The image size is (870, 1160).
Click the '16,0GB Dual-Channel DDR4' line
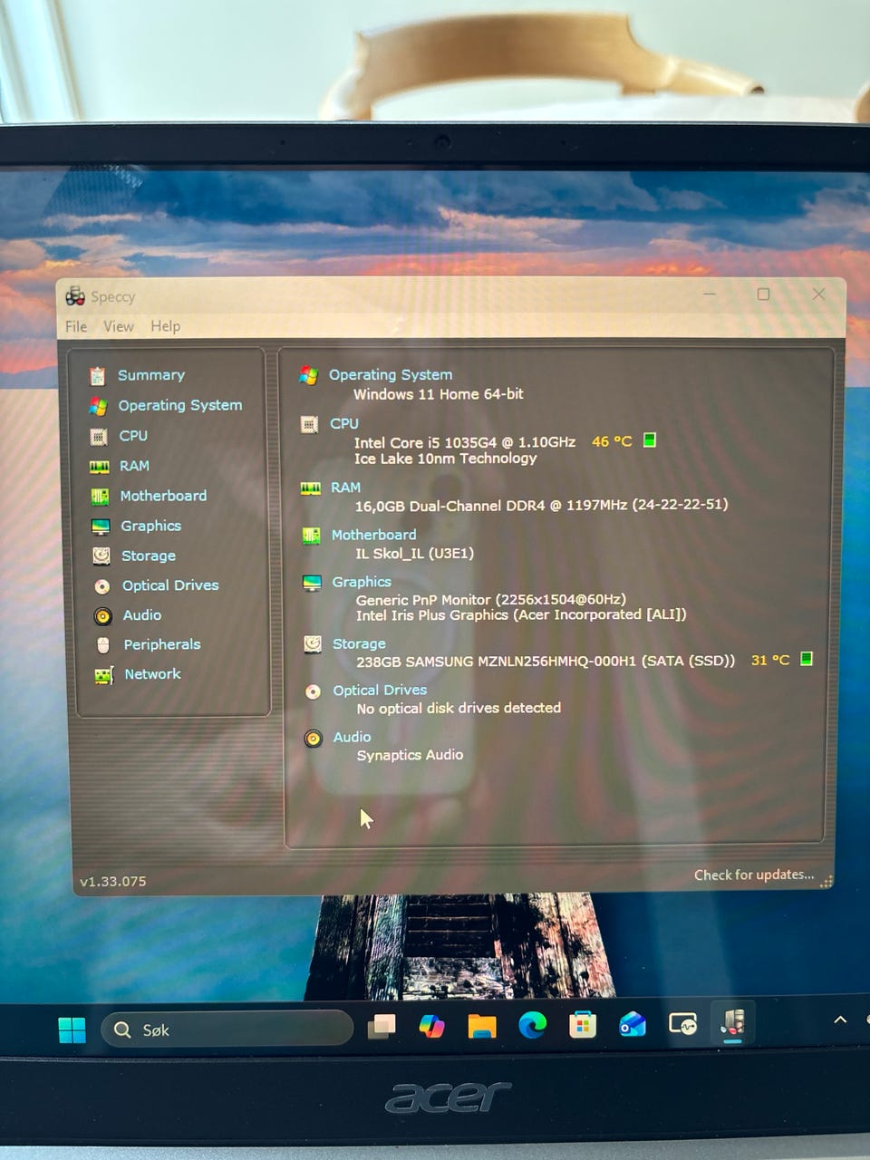click(542, 505)
